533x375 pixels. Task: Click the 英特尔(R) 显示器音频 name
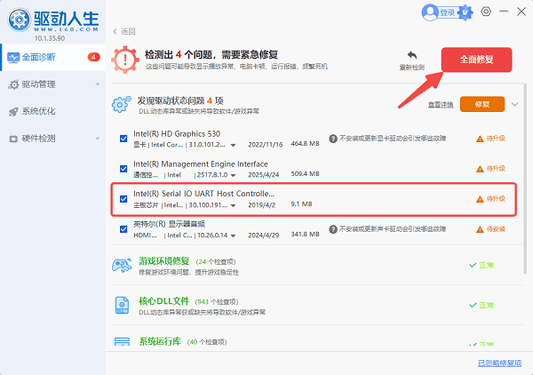(x=170, y=224)
